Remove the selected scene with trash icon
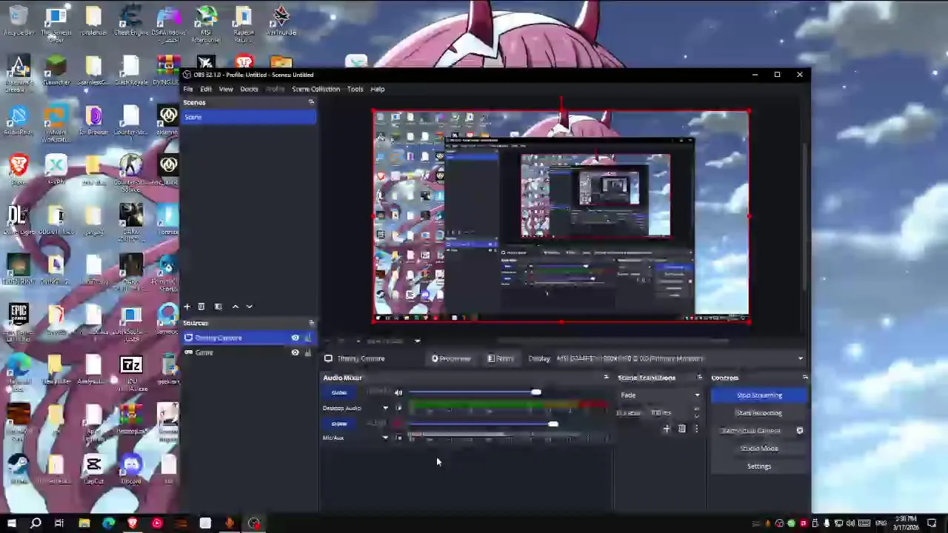This screenshot has height=533, width=948. point(201,306)
